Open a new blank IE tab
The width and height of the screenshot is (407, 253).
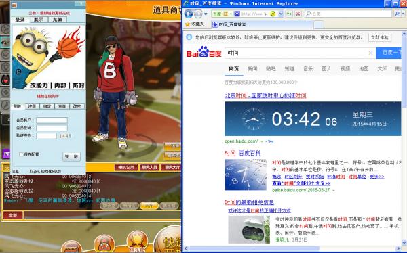pos(319,25)
